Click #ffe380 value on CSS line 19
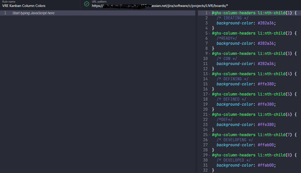Screen dimensions: 301x173 point(266,104)
